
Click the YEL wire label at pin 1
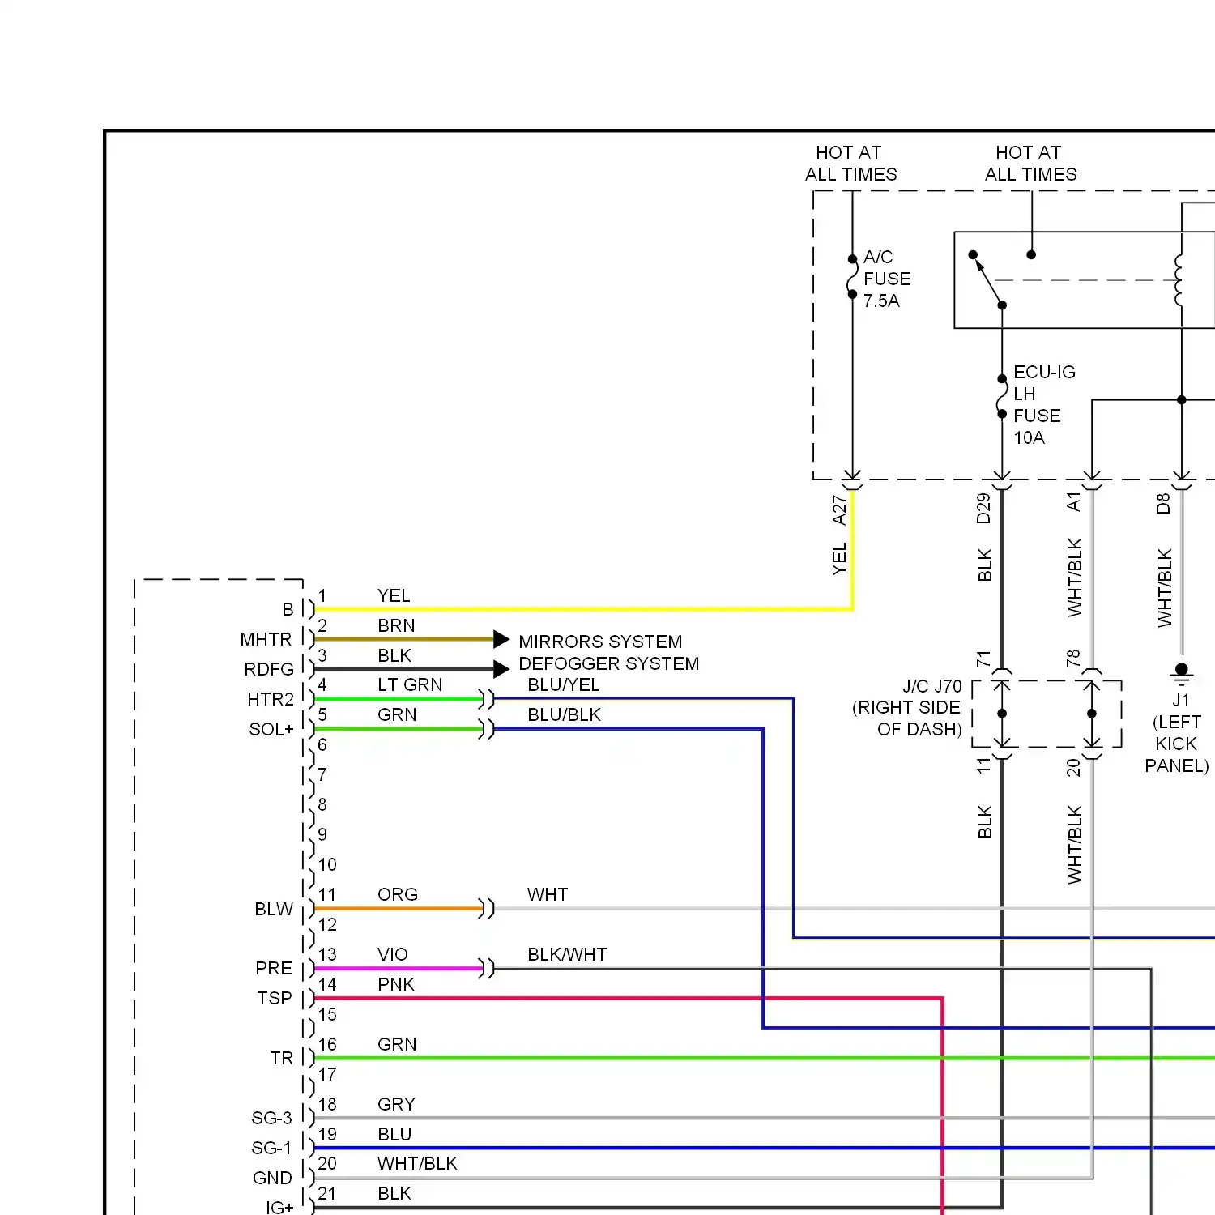[x=394, y=595]
